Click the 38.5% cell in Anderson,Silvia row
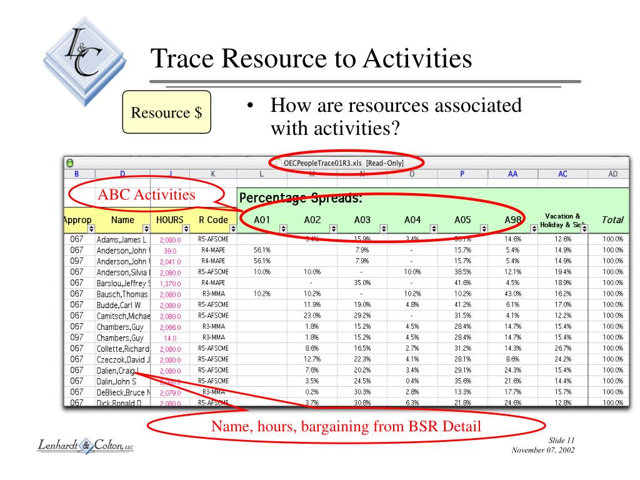Image resolution: width=640 pixels, height=480 pixels. (462, 272)
